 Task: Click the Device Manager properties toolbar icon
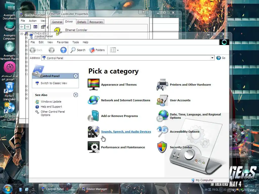(x=43, y=27)
